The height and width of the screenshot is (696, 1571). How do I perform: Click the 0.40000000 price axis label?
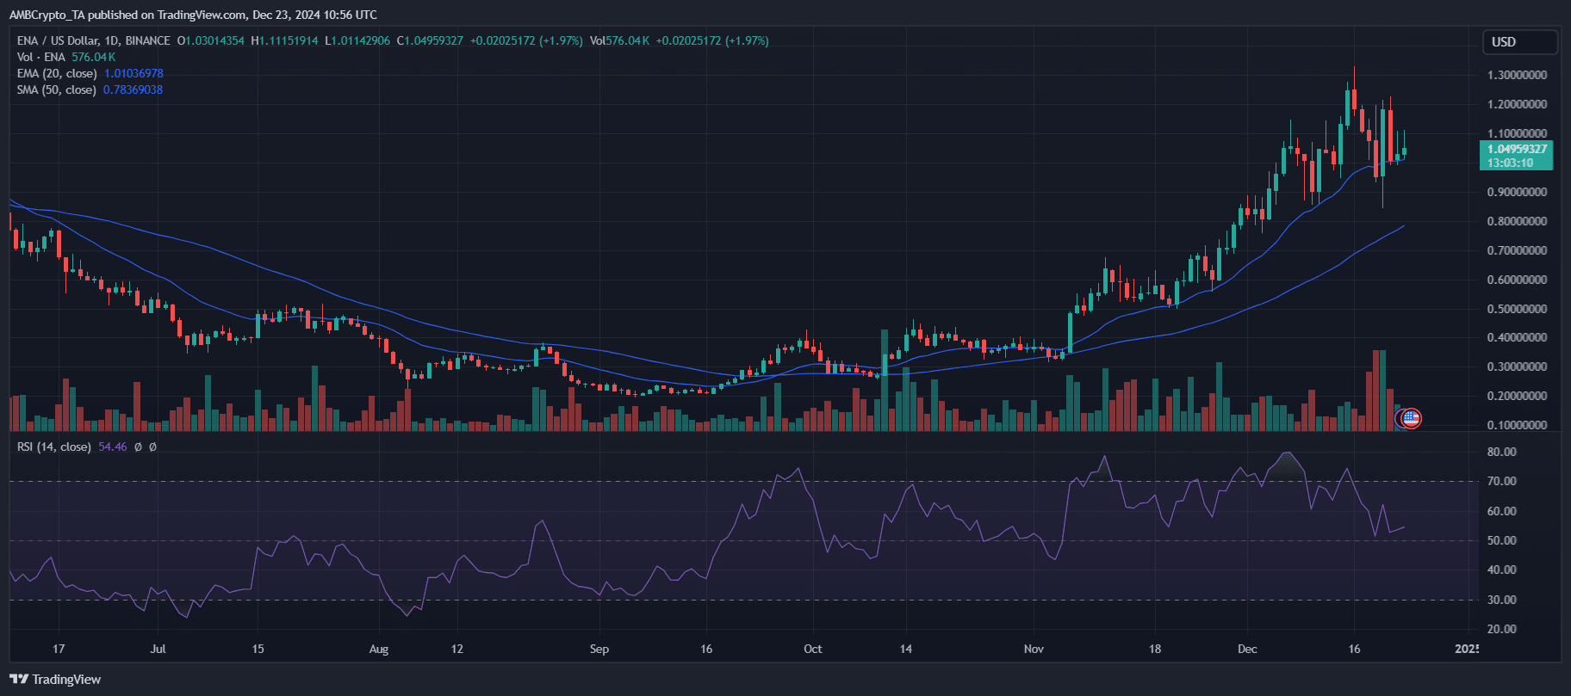tap(1517, 337)
